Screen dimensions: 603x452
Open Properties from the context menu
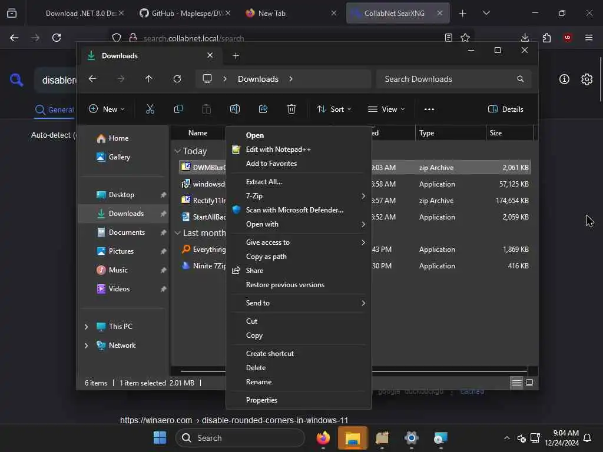pyautogui.click(x=299, y=400)
